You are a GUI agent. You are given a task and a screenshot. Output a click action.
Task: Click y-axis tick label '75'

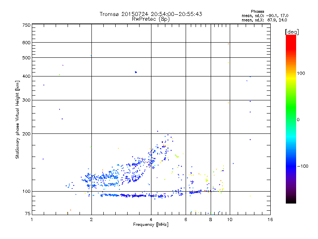click(x=28, y=214)
